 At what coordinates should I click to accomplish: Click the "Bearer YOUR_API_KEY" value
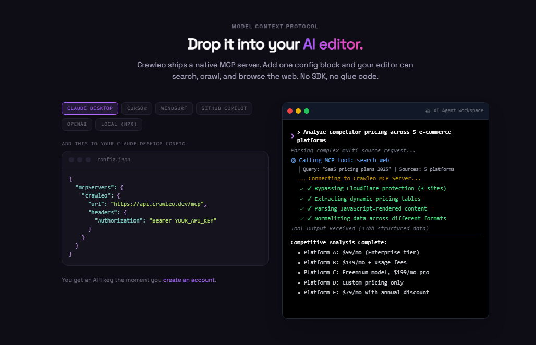[183, 220]
